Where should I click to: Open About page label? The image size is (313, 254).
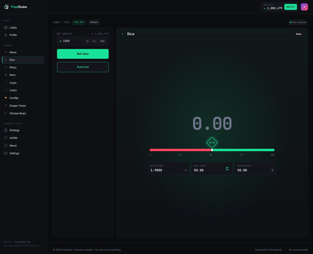tap(13, 146)
